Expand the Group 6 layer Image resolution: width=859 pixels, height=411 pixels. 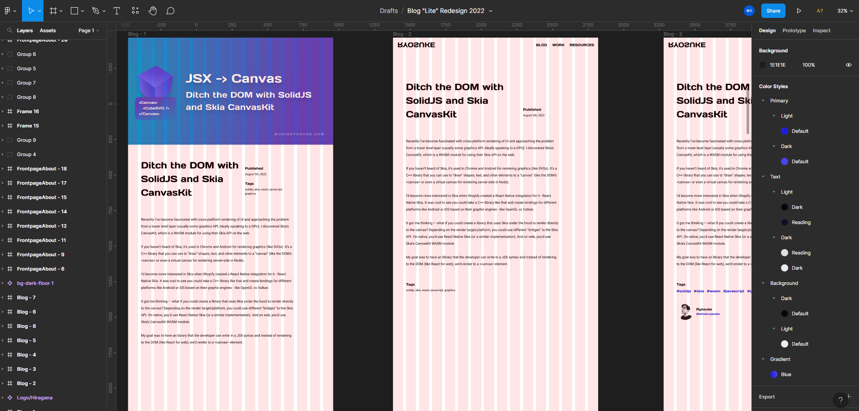click(x=3, y=54)
